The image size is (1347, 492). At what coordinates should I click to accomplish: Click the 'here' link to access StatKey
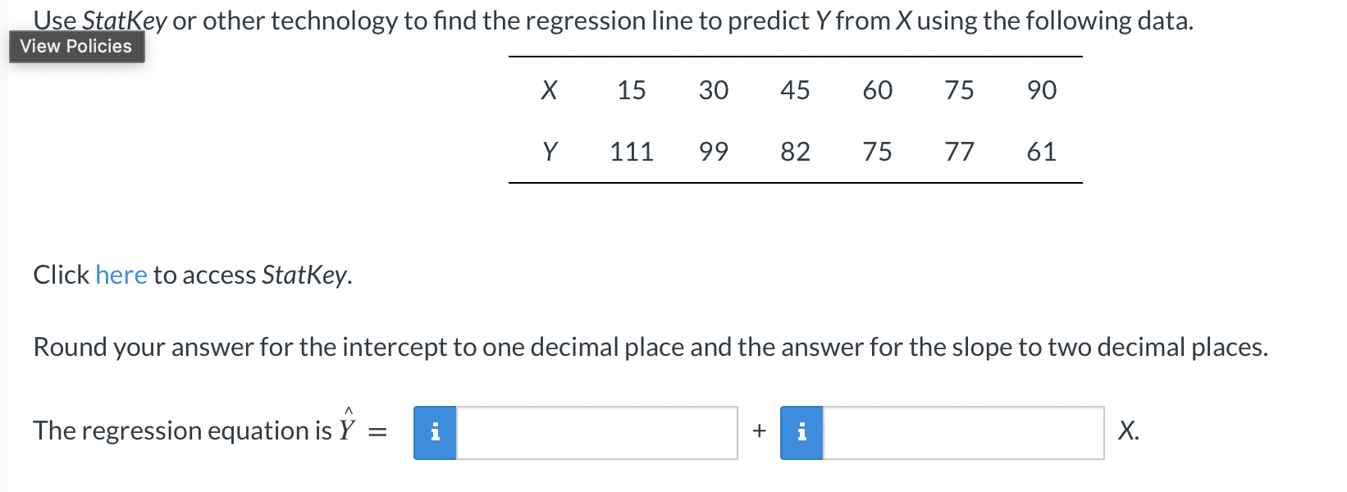121,275
